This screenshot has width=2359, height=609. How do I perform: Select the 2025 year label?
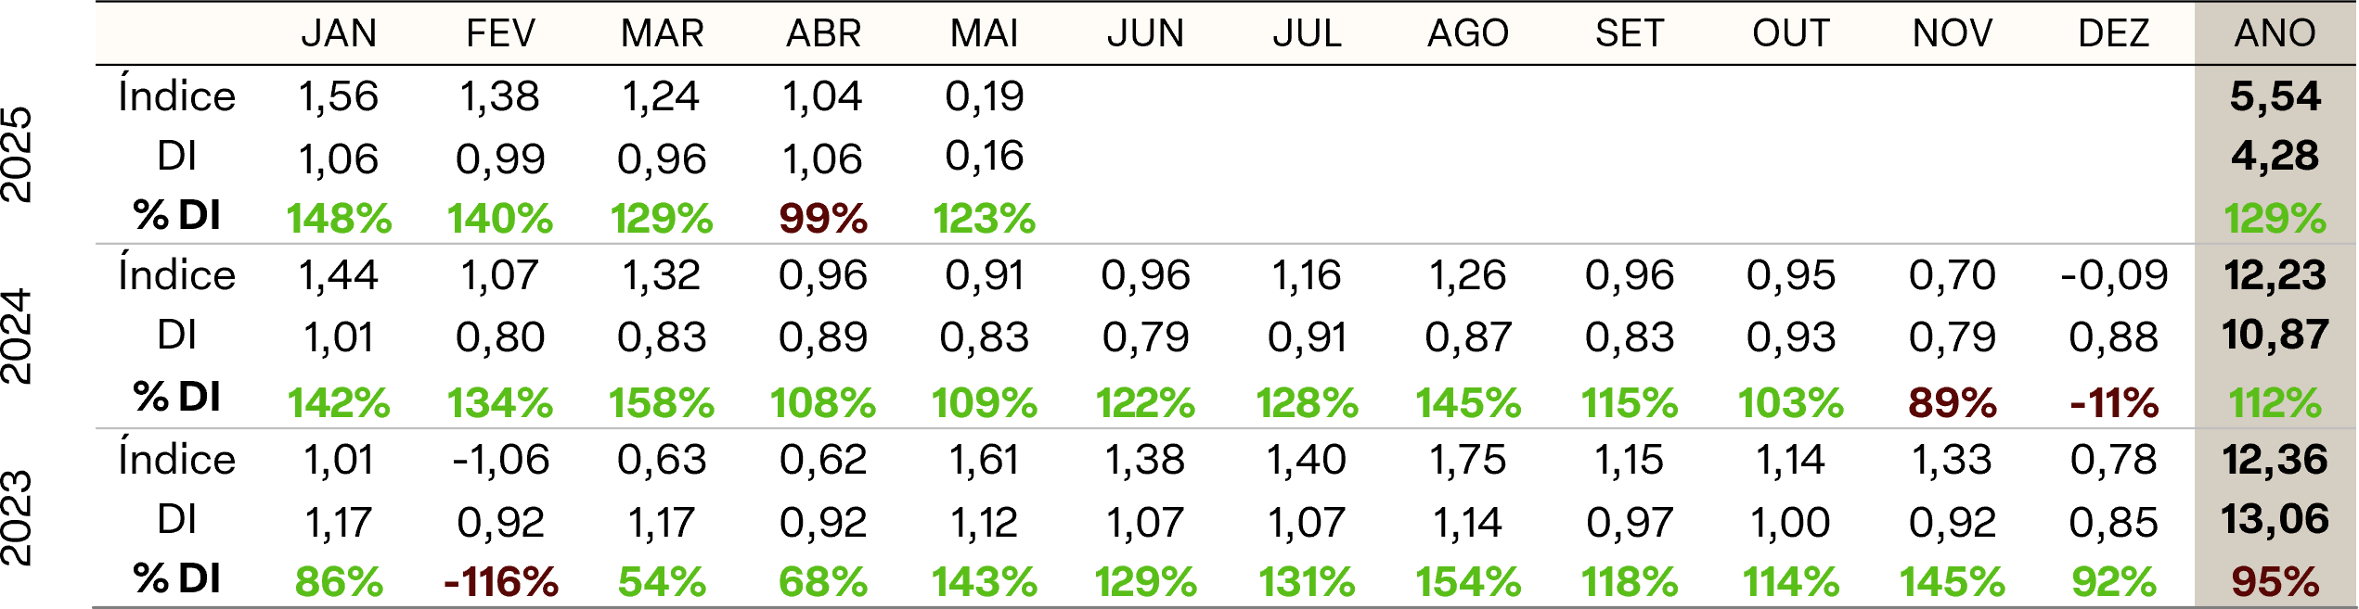pyautogui.click(x=19, y=155)
